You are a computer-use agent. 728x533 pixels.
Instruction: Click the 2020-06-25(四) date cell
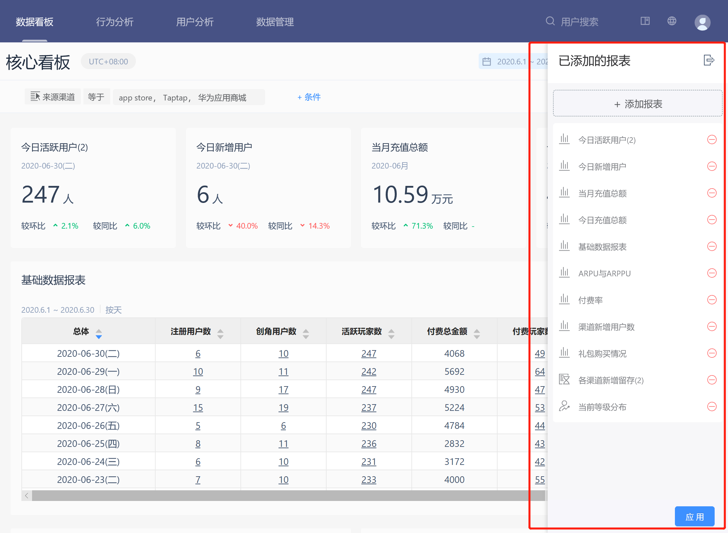pyautogui.click(x=88, y=444)
